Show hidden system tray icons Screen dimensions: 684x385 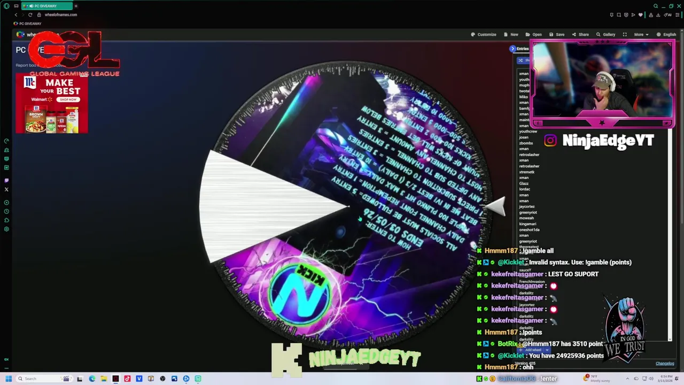click(628, 379)
